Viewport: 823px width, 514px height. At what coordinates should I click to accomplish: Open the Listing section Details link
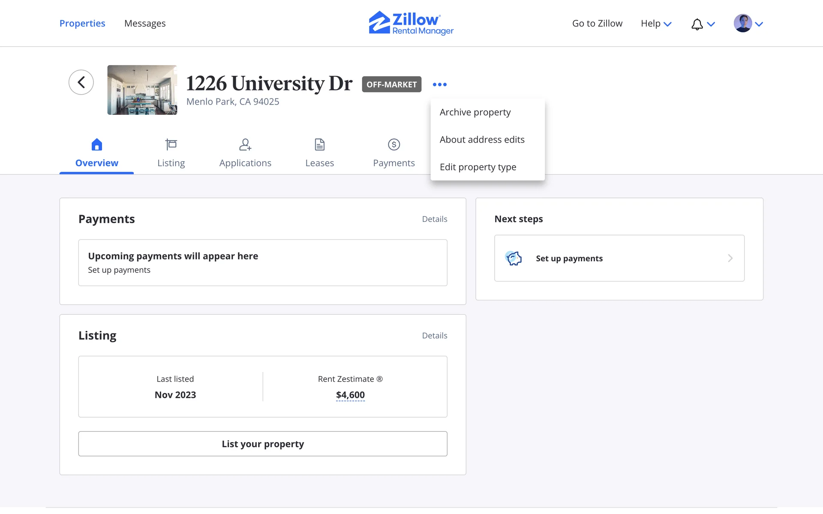click(x=434, y=335)
